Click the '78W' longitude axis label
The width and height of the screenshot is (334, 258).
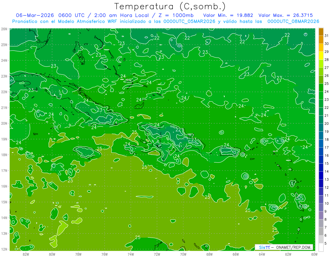(78, 254)
